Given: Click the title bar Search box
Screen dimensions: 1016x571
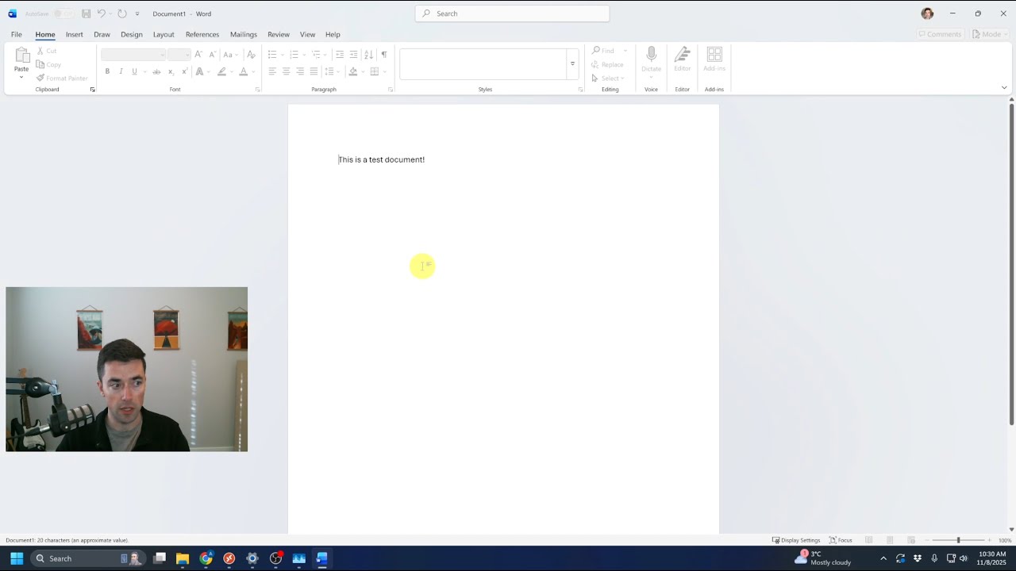Looking at the screenshot, I should click(x=512, y=13).
